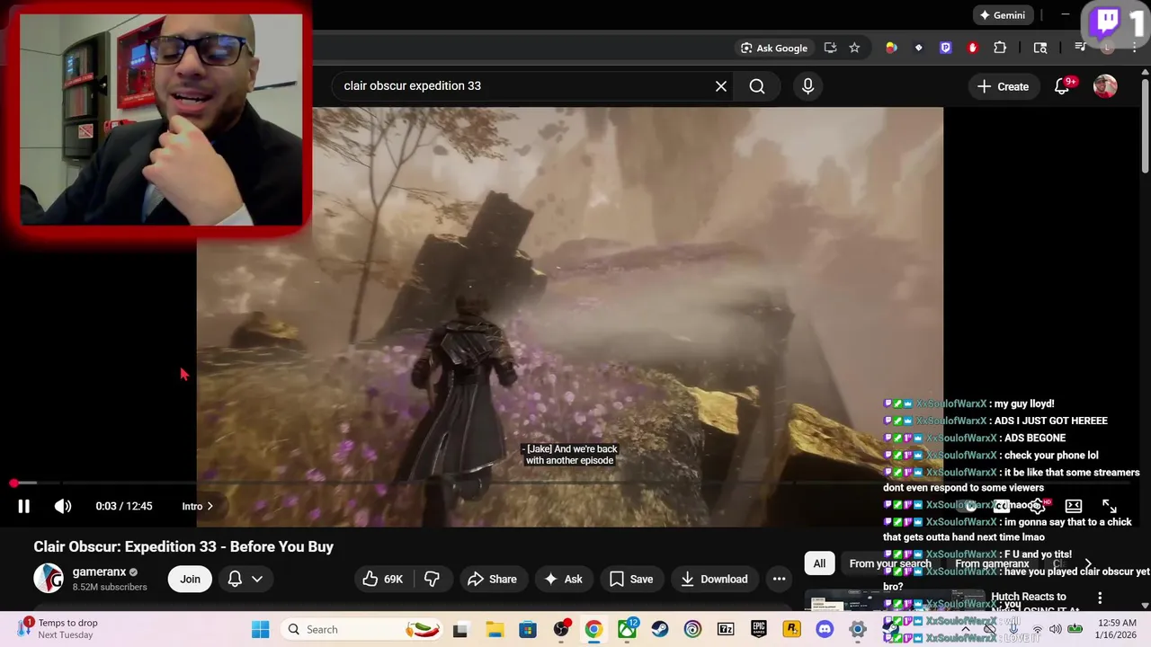Open Chrome tab search icon
The width and height of the screenshot is (1151, 647).
(1040, 48)
